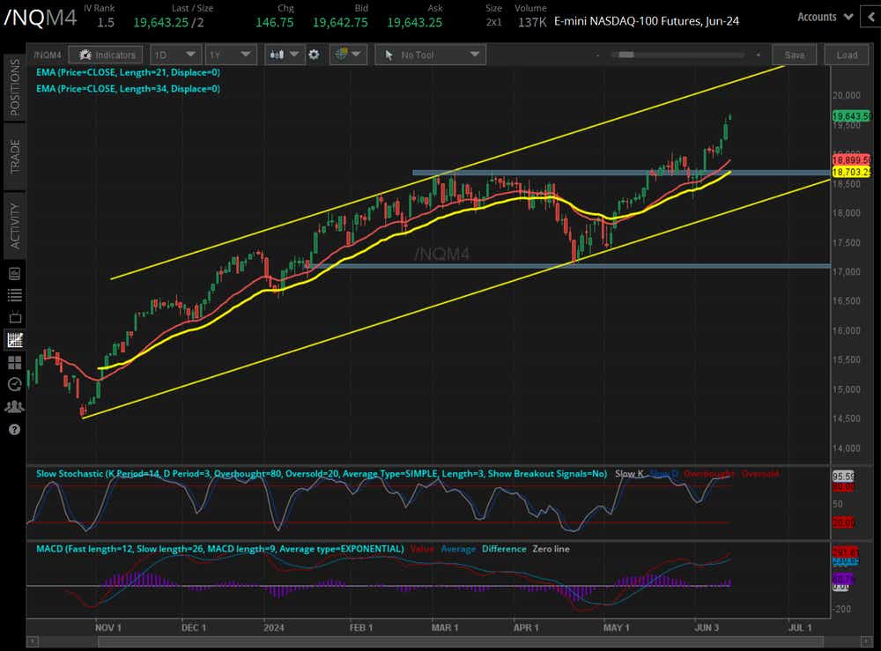Click the NOV 1 date on time axis
This screenshot has height=651, width=881.
point(107,627)
